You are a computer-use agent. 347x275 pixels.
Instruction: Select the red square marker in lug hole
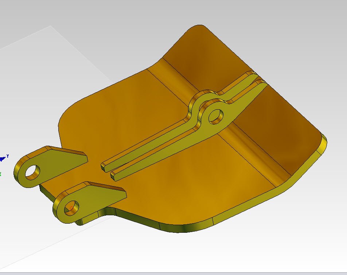[x=70, y=208]
